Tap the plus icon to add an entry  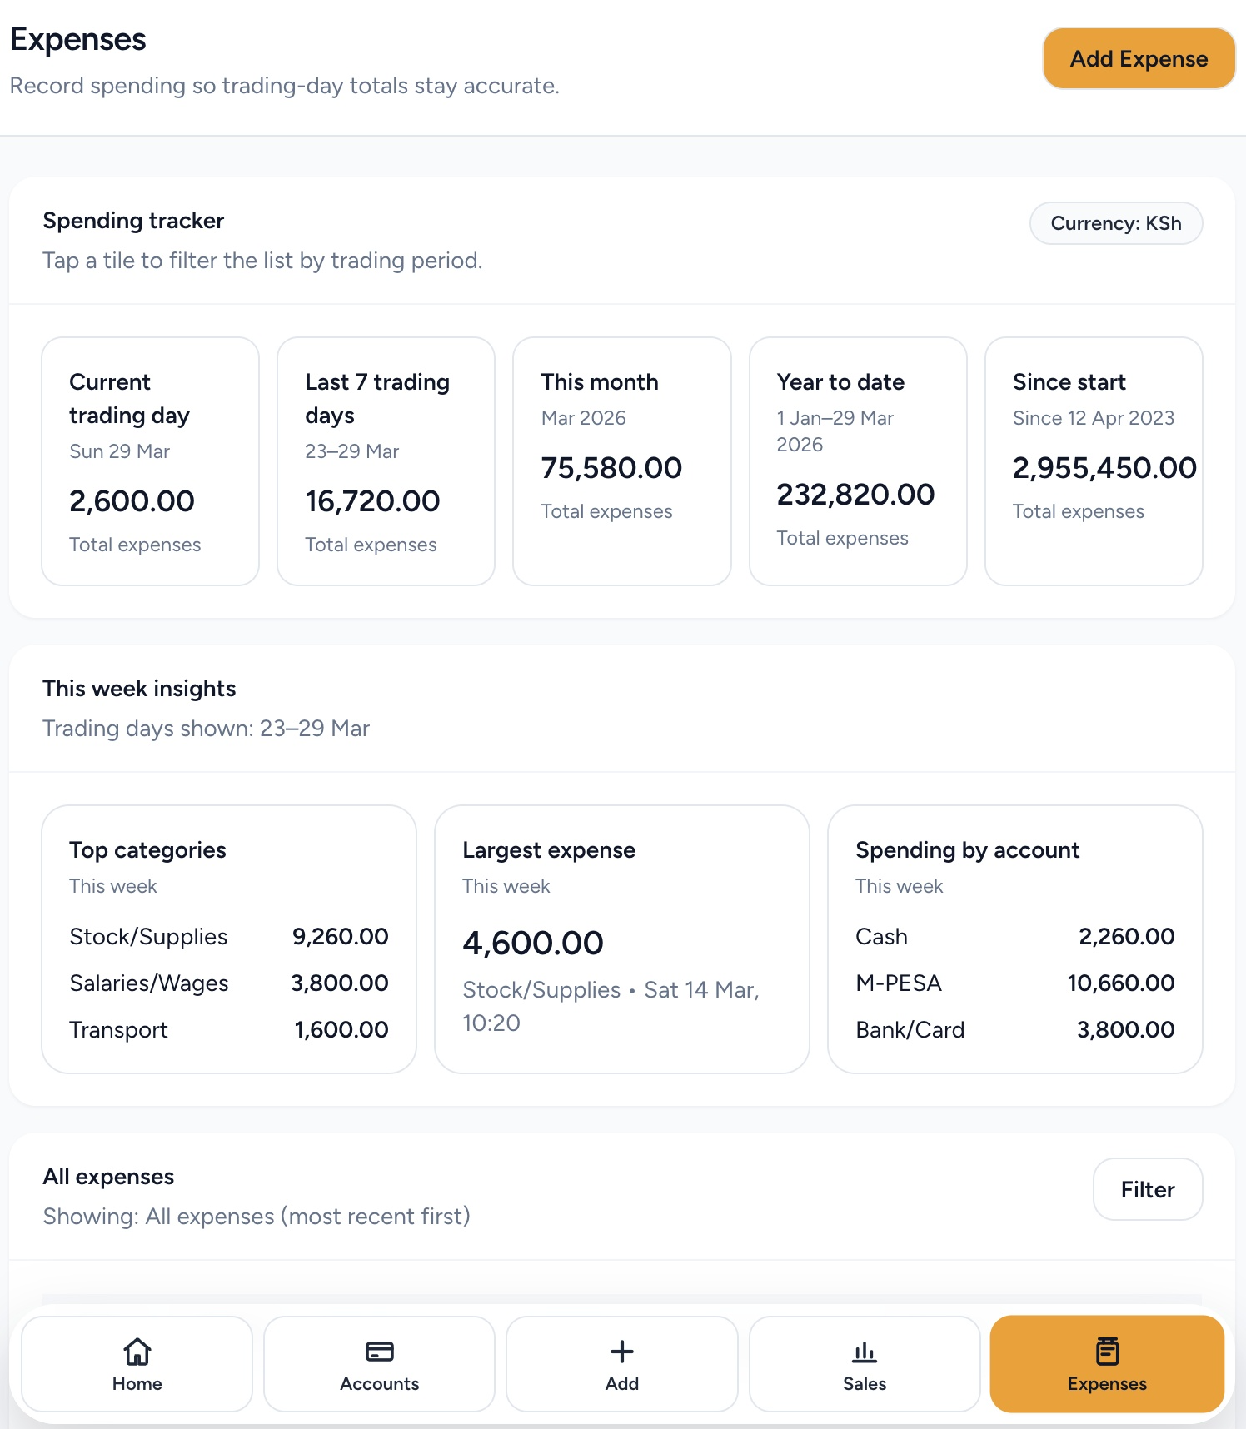pos(621,1352)
